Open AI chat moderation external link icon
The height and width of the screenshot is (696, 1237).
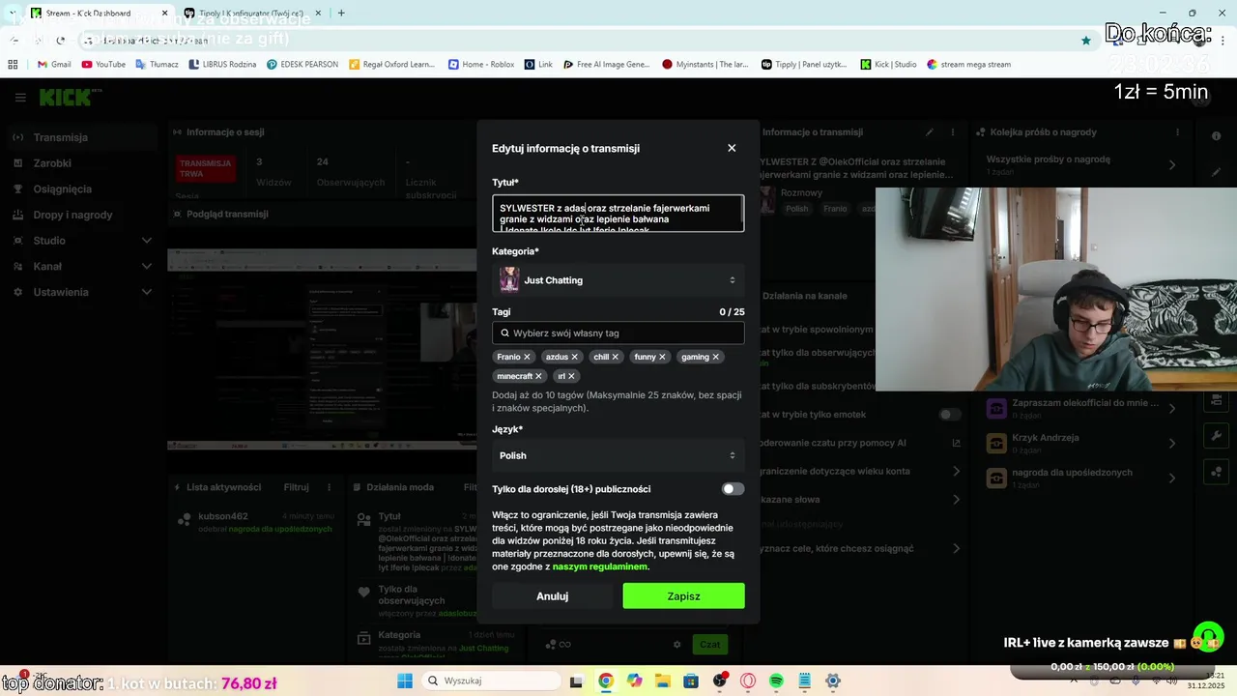point(956,443)
